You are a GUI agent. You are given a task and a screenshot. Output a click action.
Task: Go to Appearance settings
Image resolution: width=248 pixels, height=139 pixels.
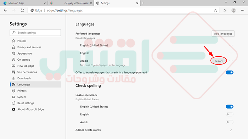(x=35, y=53)
